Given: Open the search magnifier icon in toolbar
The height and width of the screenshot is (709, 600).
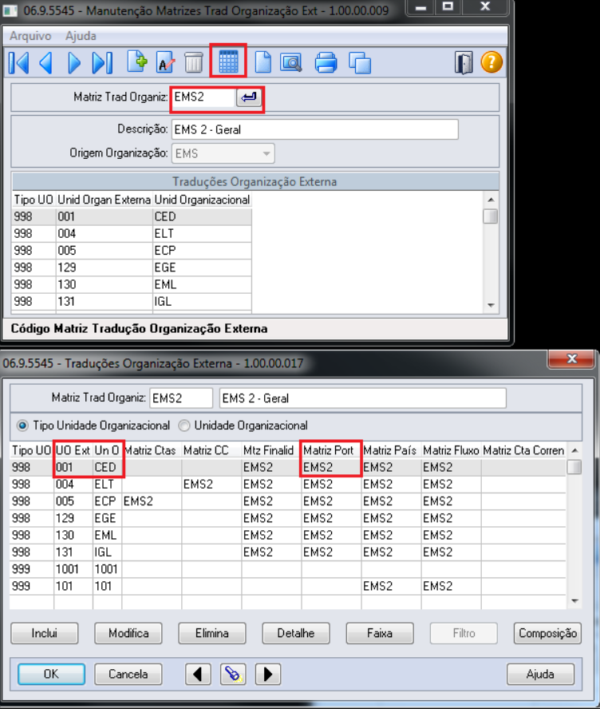Looking at the screenshot, I should [x=291, y=62].
